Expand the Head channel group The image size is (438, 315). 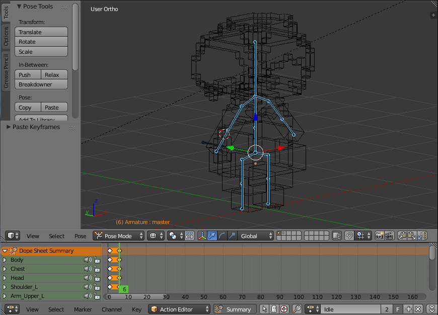(x=5, y=278)
